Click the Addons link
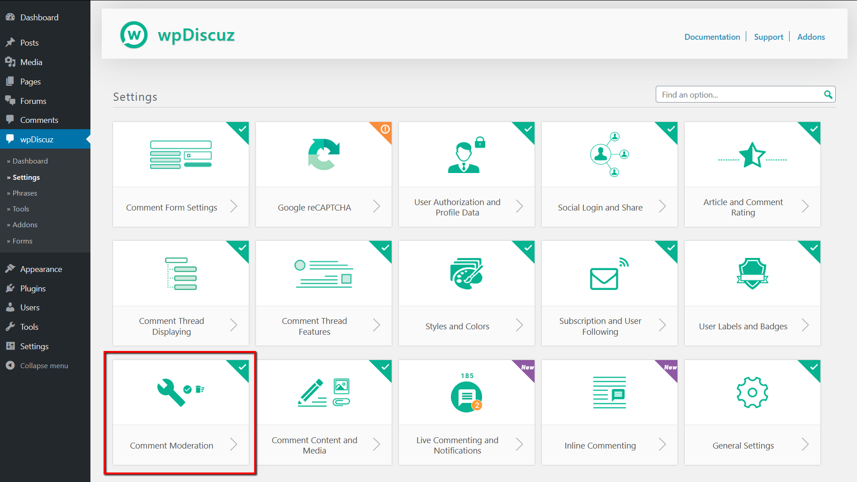The width and height of the screenshot is (857, 482). point(810,37)
